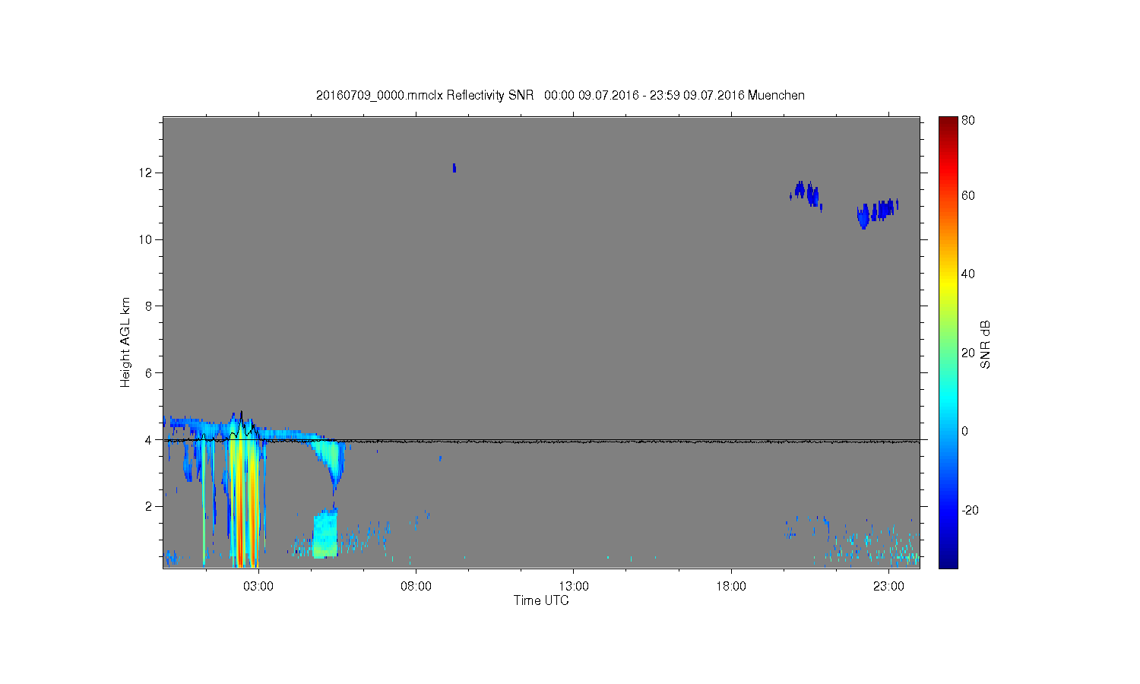The width and height of the screenshot is (1140, 684).
Task: Click the height tick label 12
Action: [146, 173]
